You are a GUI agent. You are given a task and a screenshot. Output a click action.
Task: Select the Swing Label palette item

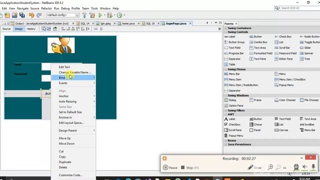(x=230, y=36)
